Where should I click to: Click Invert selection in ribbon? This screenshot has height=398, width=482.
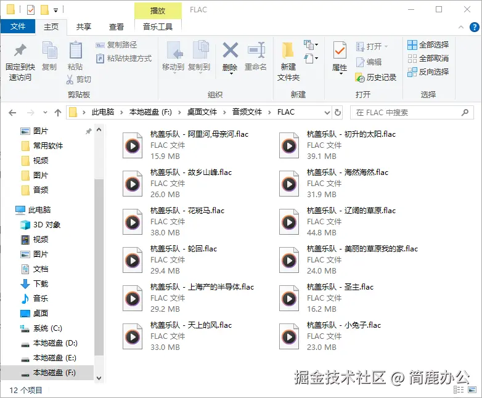tap(428, 72)
